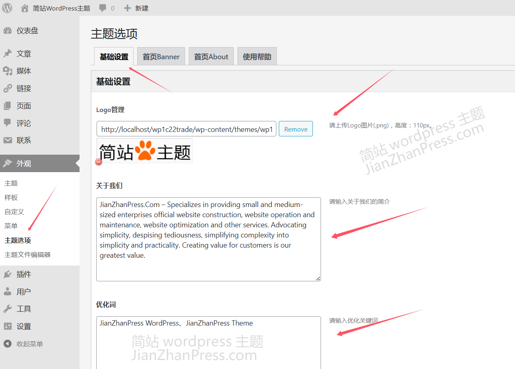515x369 pixels.
Task: Open 插件 plugins menu
Action: (24, 274)
